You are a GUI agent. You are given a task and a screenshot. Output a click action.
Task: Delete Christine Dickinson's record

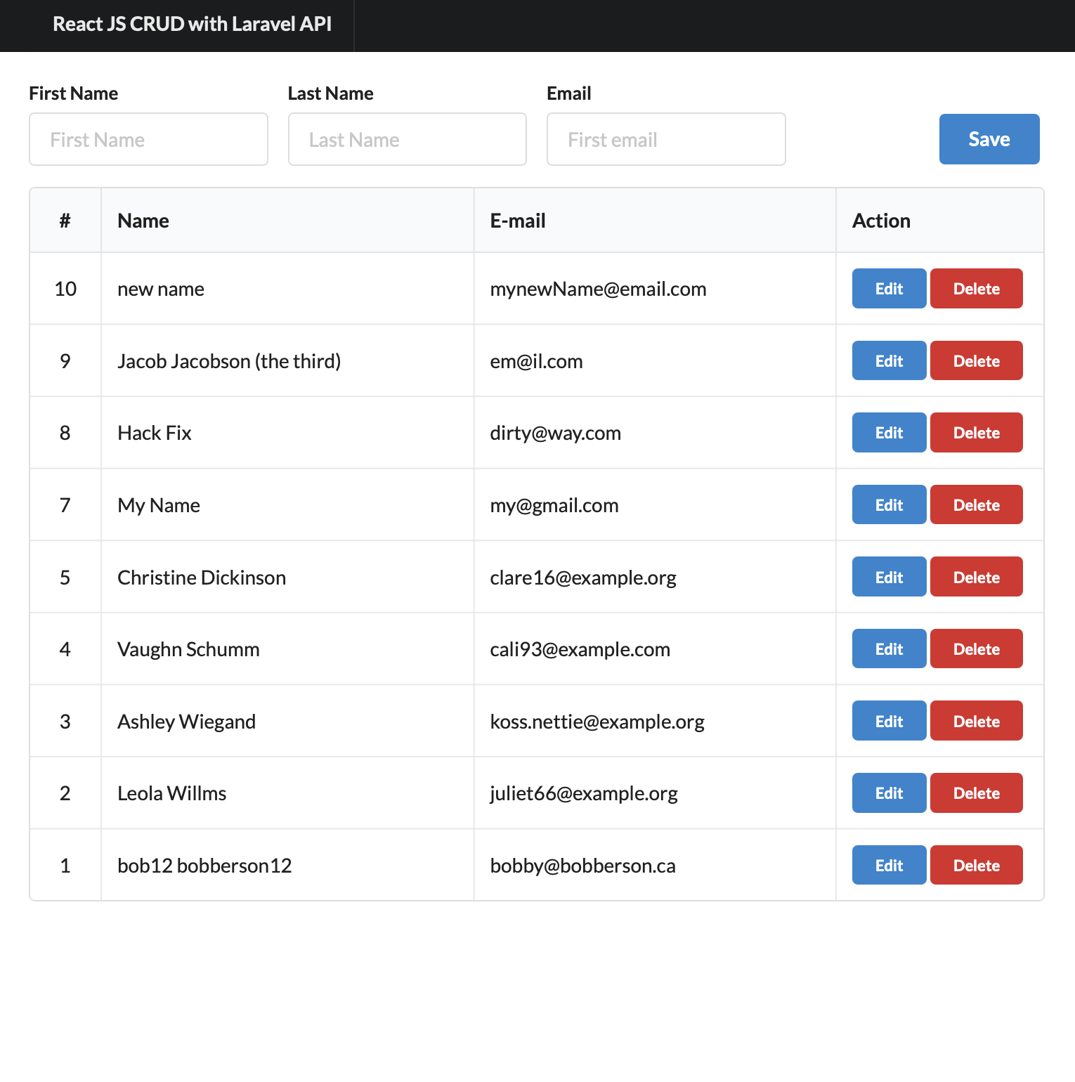coord(976,576)
